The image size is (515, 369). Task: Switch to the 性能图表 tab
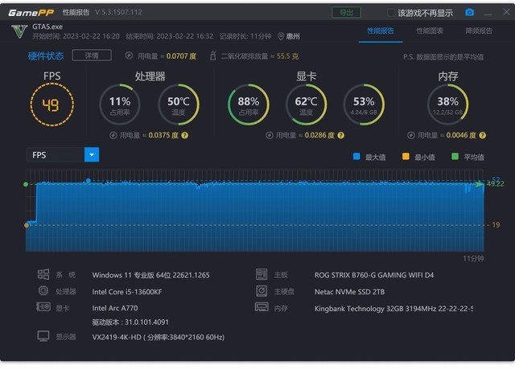pyautogui.click(x=430, y=31)
